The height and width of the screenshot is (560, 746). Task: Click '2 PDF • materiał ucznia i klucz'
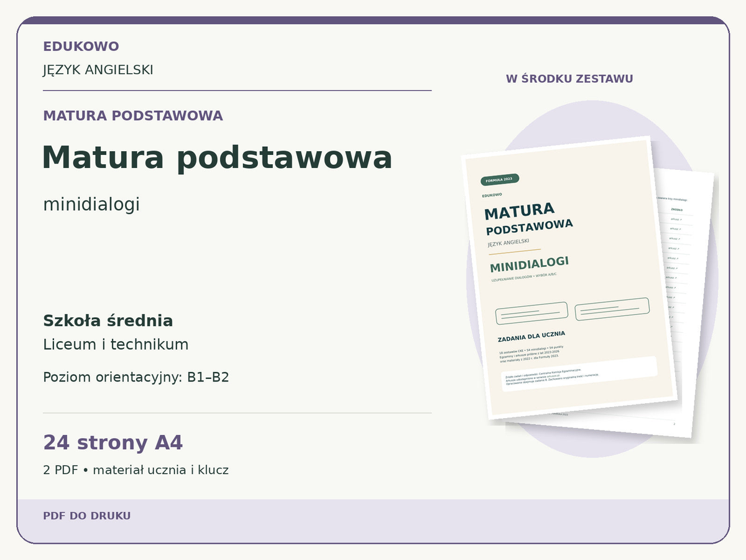pyautogui.click(x=136, y=470)
